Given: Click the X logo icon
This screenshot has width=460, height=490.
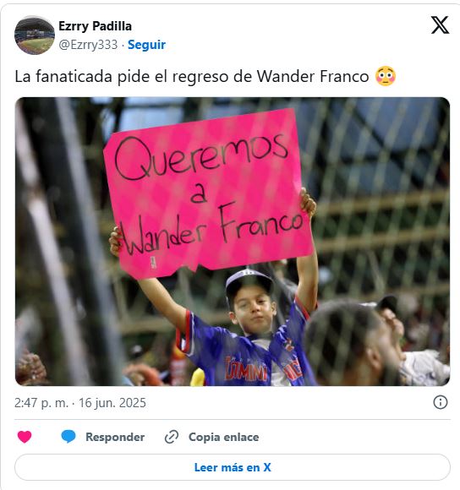Looking at the screenshot, I should coord(440,25).
